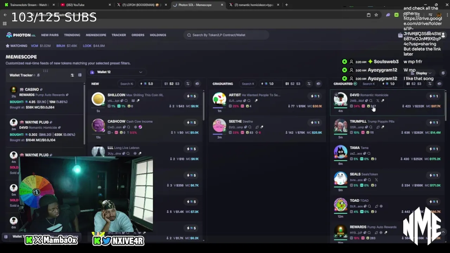
Task: Quick buy SEALS SealsToken
Action: [x=434, y=175]
